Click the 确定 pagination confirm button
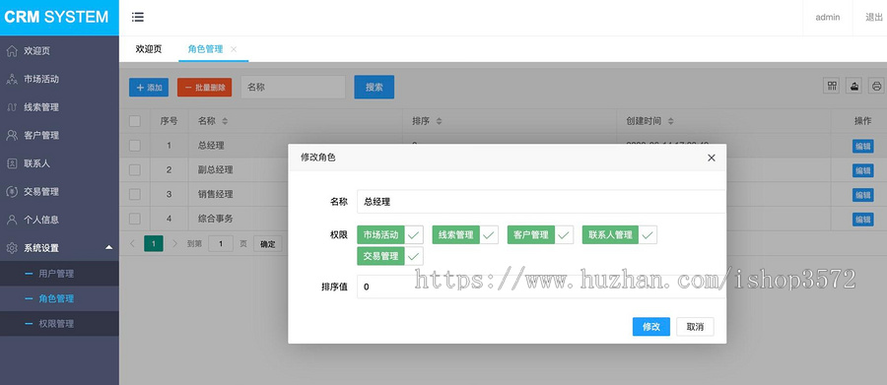The width and height of the screenshot is (887, 385). (267, 244)
